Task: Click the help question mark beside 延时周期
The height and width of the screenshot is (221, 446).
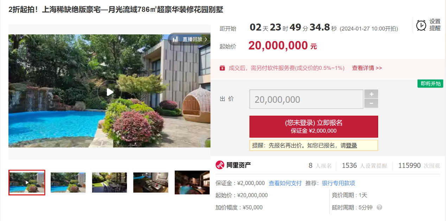Action: pos(379,207)
